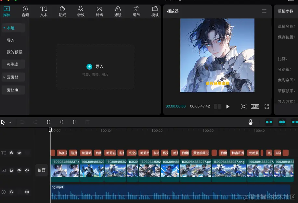The height and width of the screenshot is (203, 298).
Task: Click the 00:30 timeline ruler mark
Action: tap(209, 130)
